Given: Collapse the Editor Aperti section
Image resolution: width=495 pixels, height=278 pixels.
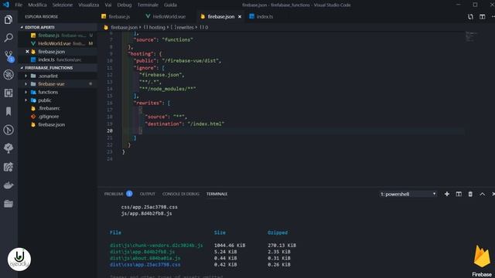Looking at the screenshot, I should [x=57, y=28].
